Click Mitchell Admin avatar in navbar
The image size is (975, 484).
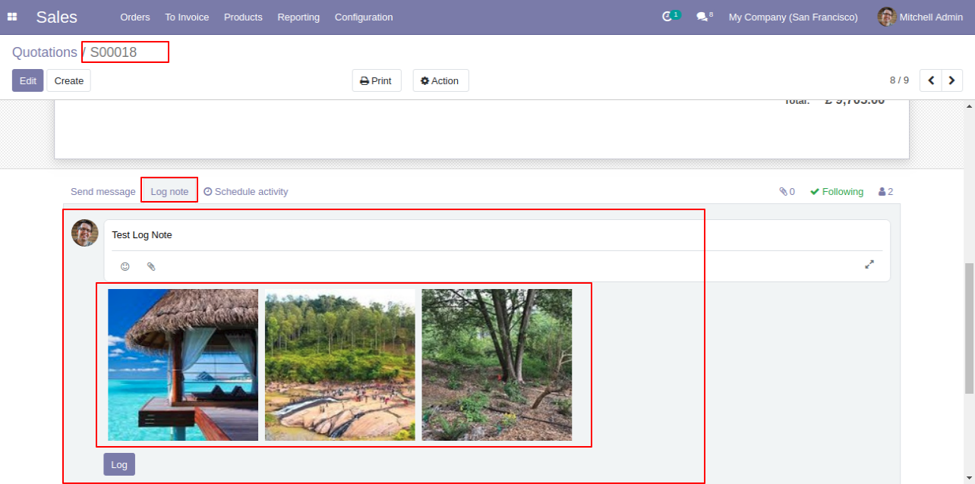click(887, 17)
